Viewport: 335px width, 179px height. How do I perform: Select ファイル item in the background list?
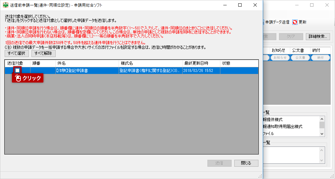tap(268, 134)
